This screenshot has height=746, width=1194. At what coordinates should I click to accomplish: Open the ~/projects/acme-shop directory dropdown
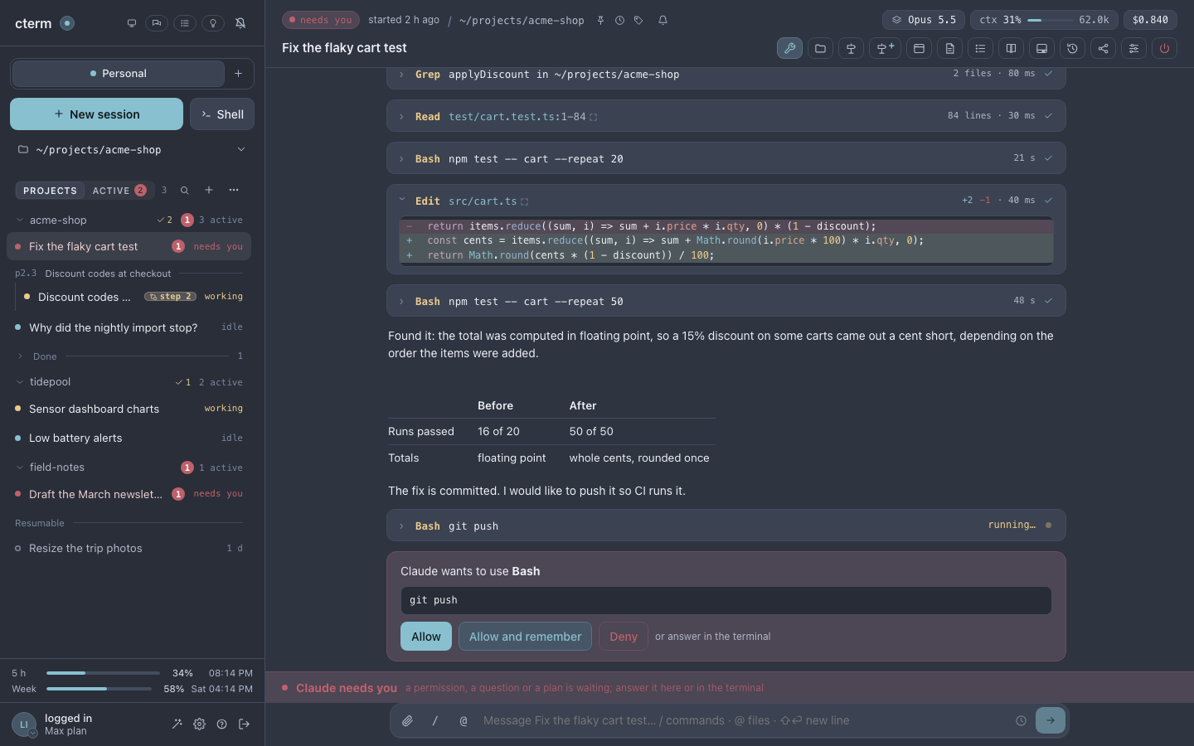click(132, 150)
